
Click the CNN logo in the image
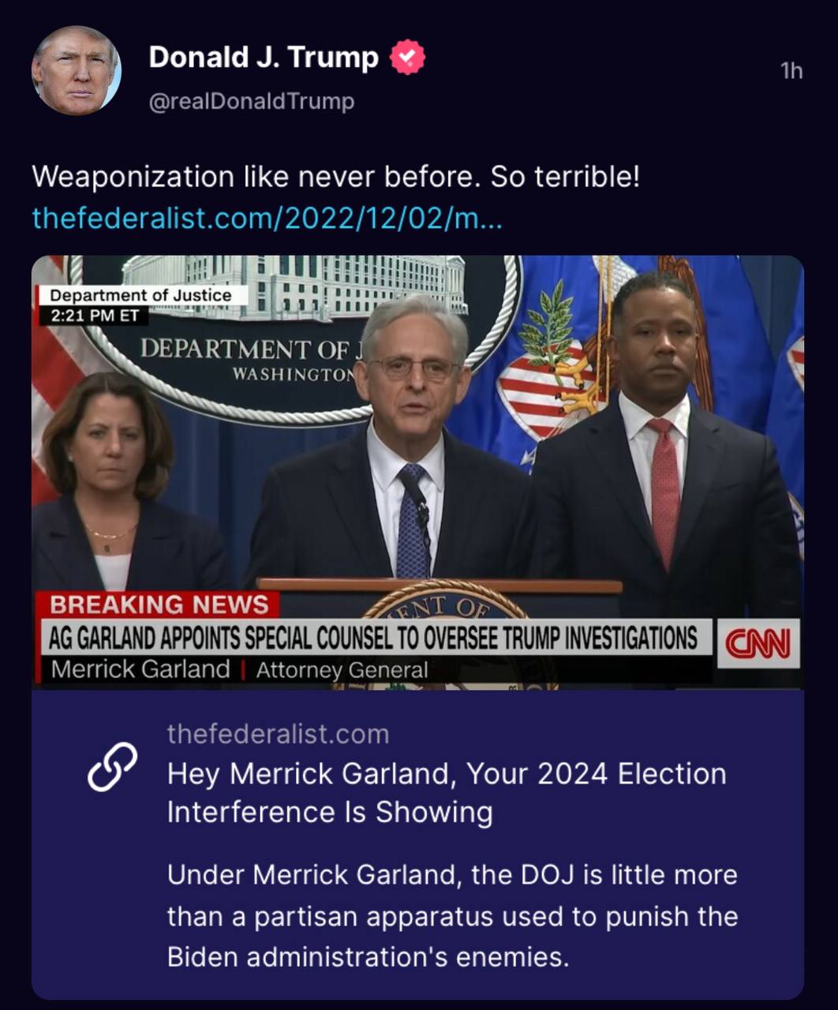pyautogui.click(x=758, y=644)
